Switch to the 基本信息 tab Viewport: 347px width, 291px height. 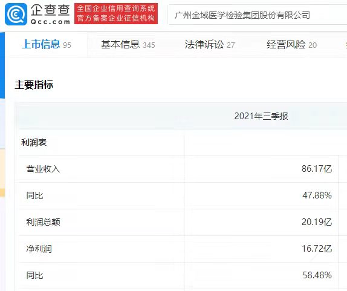128,45
